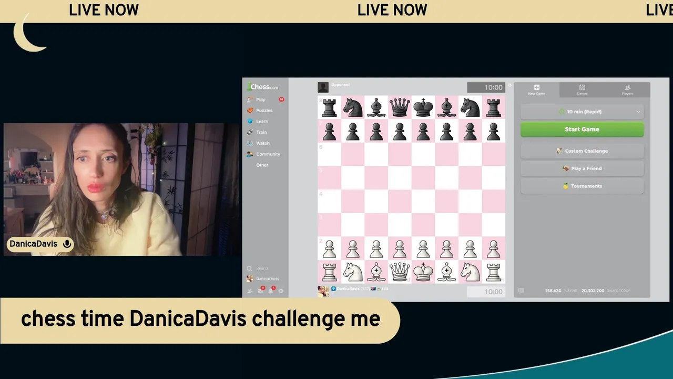Image resolution: width=673 pixels, height=379 pixels.
Task: Expand the 10 min (Rapid) time control dropdown
Action: (x=582, y=112)
